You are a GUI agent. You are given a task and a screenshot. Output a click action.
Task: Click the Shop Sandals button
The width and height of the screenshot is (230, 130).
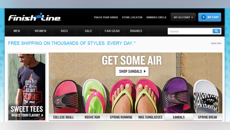click(x=132, y=71)
